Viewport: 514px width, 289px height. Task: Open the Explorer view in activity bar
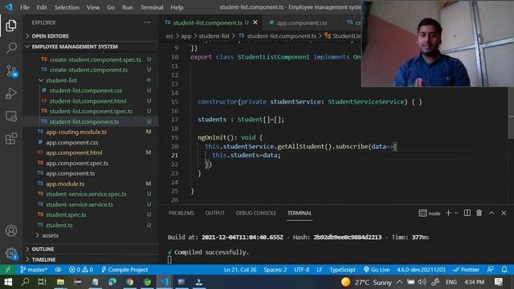10,26
